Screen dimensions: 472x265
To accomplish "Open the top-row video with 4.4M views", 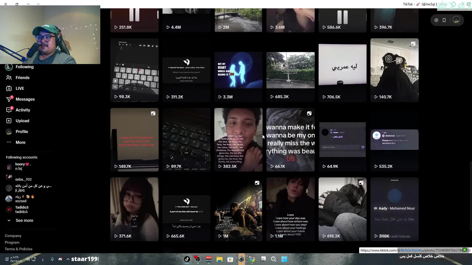I will (x=186, y=20).
